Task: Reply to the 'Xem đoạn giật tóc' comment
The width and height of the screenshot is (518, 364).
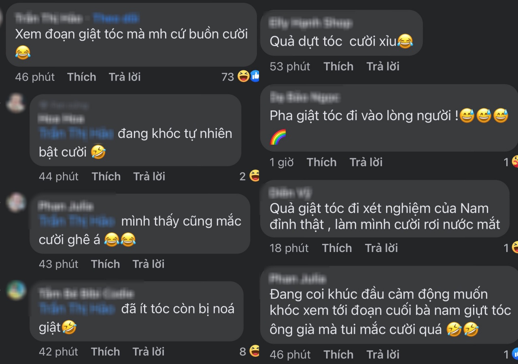Action: pos(125,77)
